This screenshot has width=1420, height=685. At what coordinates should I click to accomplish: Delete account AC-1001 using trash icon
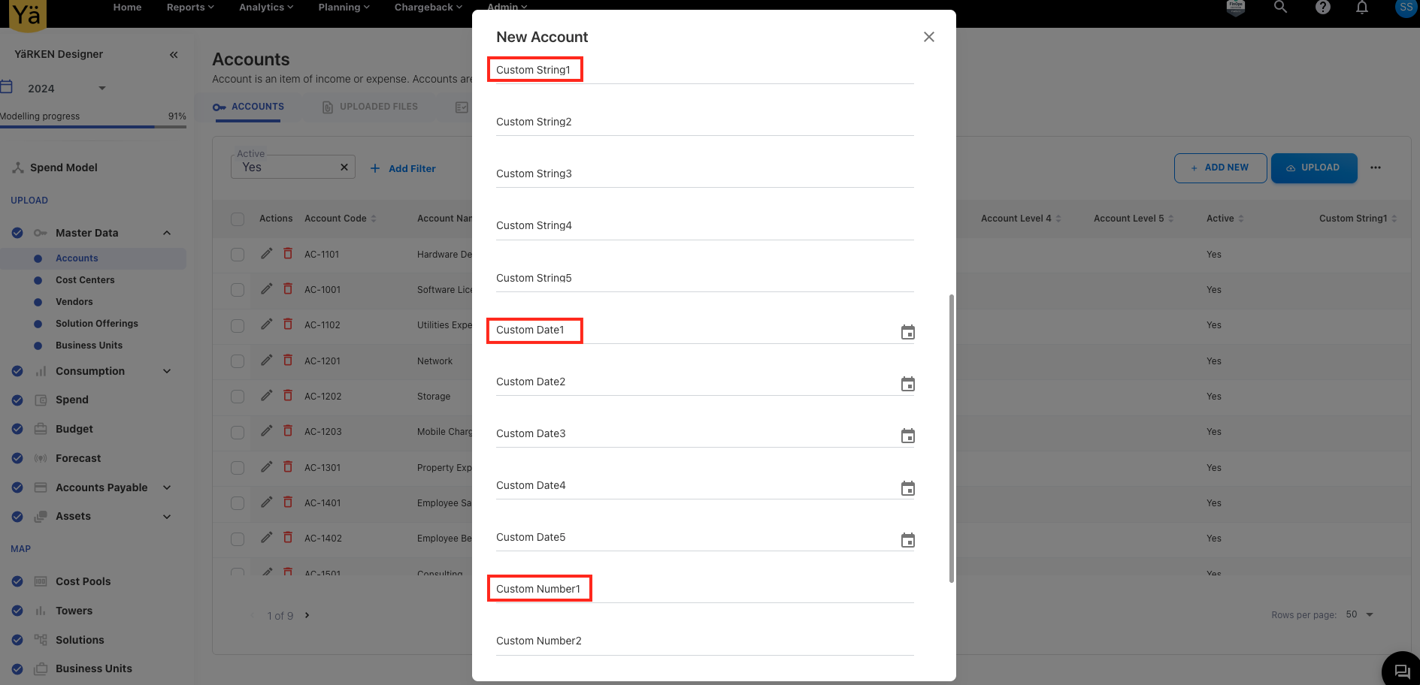click(x=288, y=289)
